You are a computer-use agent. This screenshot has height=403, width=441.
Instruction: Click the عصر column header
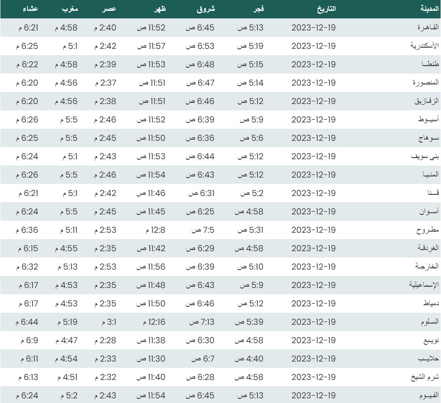click(x=110, y=9)
